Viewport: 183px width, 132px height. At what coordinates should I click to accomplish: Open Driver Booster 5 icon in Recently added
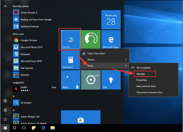pyautogui.click(x=16, y=13)
